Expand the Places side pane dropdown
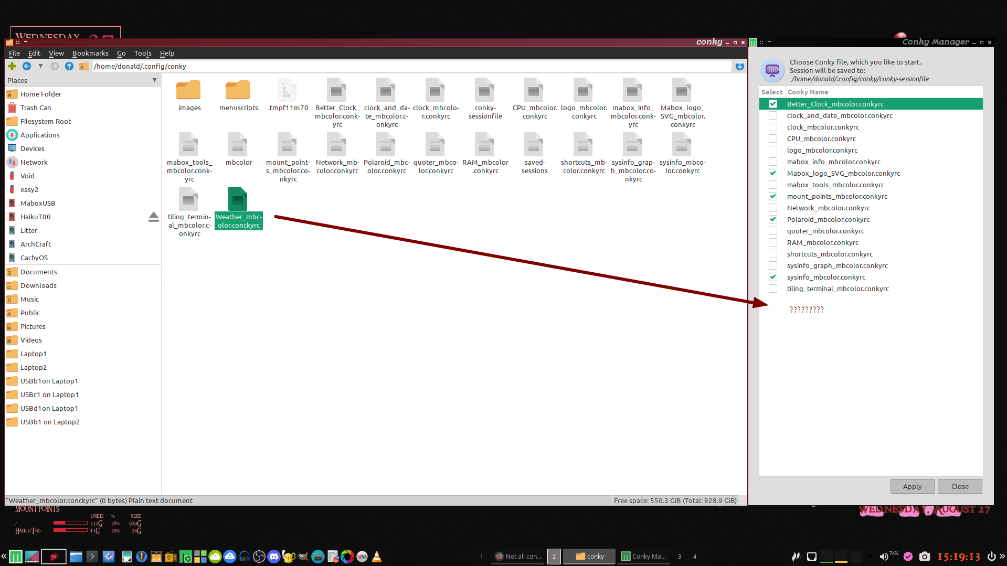 click(154, 80)
